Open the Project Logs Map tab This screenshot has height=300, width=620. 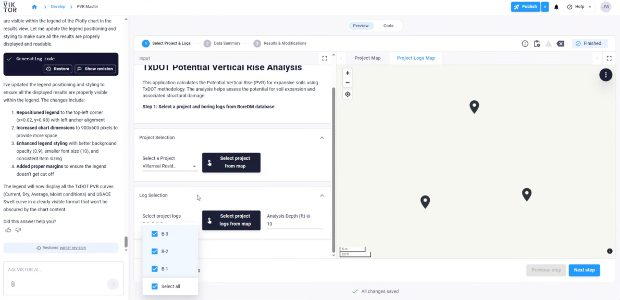[x=416, y=58]
